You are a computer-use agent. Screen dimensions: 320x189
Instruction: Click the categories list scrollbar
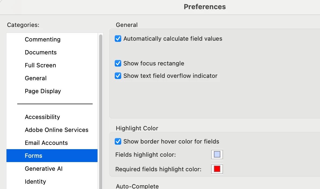(x=101, y=108)
